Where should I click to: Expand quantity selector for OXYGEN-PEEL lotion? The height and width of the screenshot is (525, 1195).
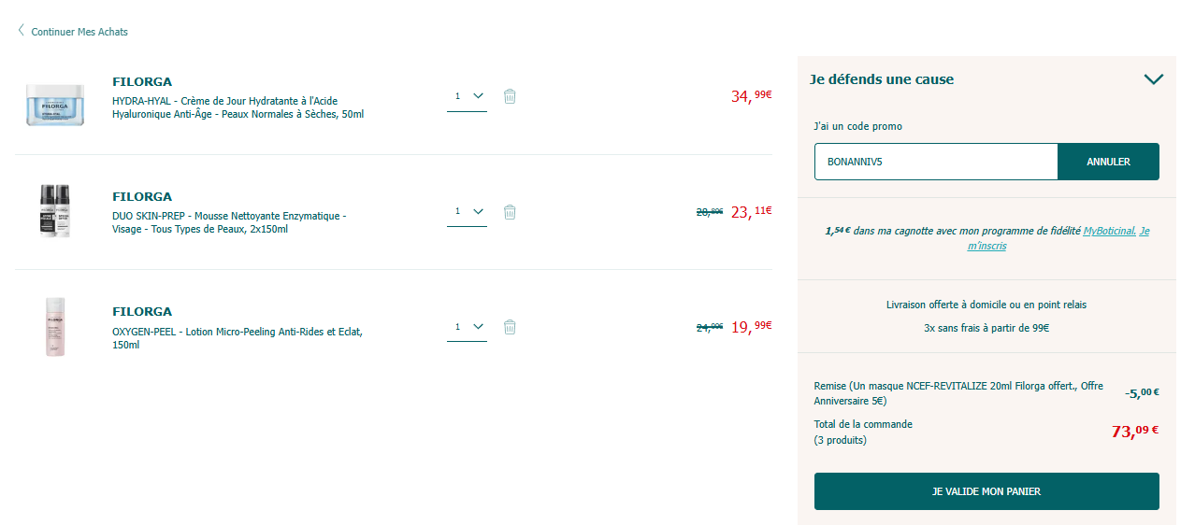pyautogui.click(x=468, y=327)
